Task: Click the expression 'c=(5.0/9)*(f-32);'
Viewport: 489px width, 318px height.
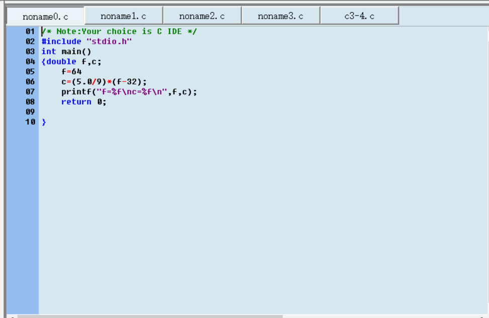Action: coord(104,81)
